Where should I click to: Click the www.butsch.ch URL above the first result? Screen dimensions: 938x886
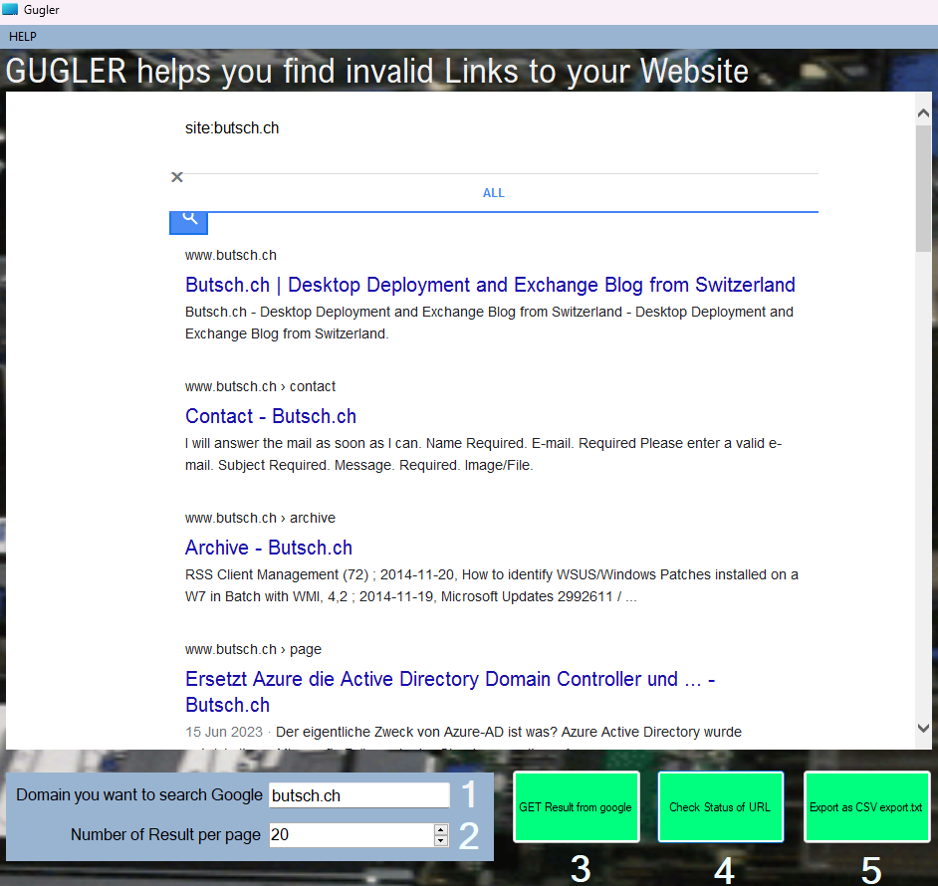(x=230, y=256)
